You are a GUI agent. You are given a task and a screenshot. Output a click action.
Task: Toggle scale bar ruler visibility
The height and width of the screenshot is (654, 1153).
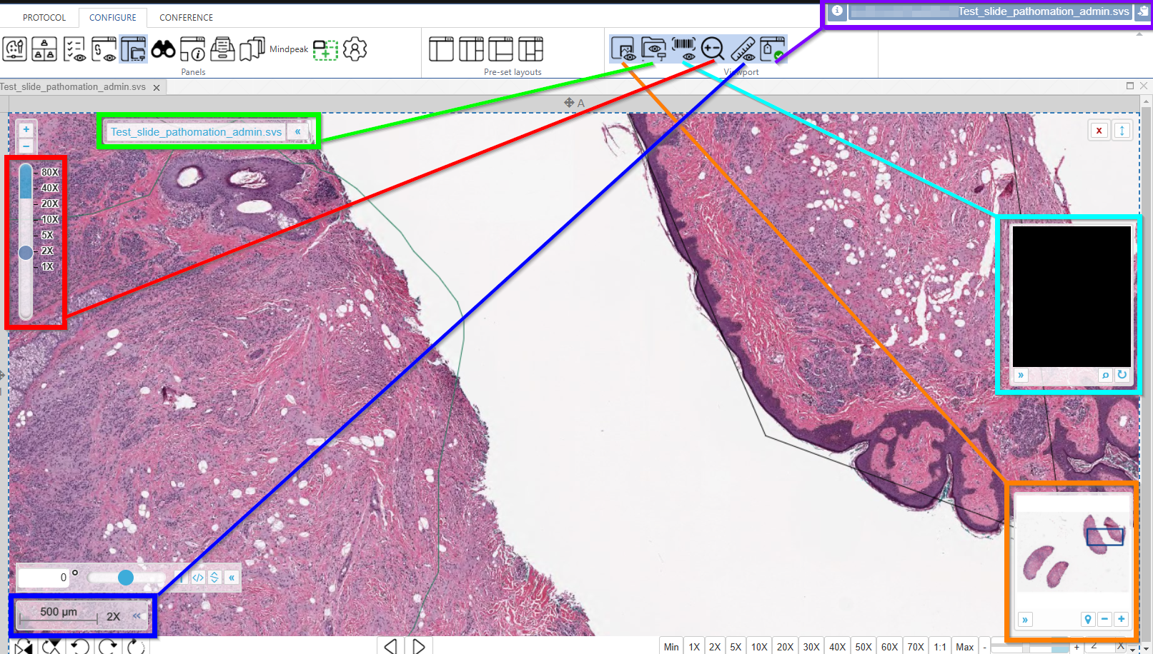(743, 49)
